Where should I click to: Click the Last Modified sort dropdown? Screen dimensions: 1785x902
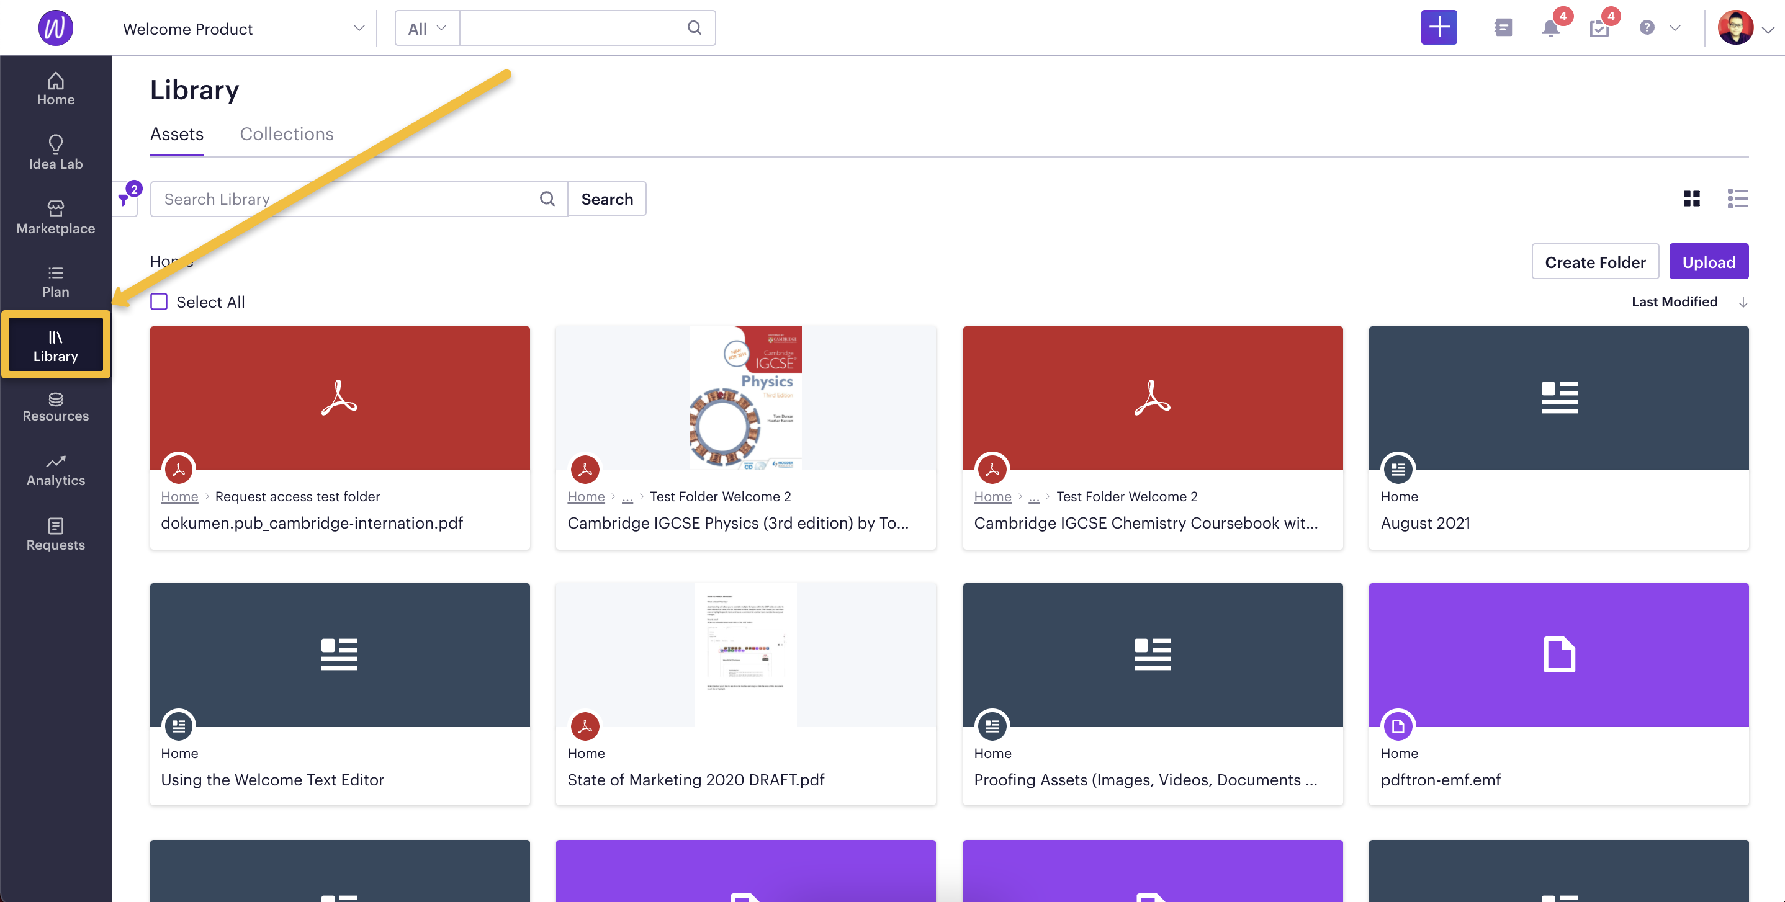click(x=1675, y=300)
